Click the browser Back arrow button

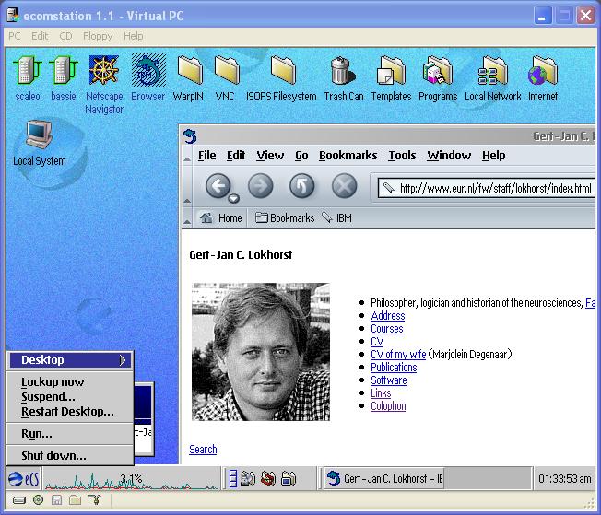(x=218, y=186)
